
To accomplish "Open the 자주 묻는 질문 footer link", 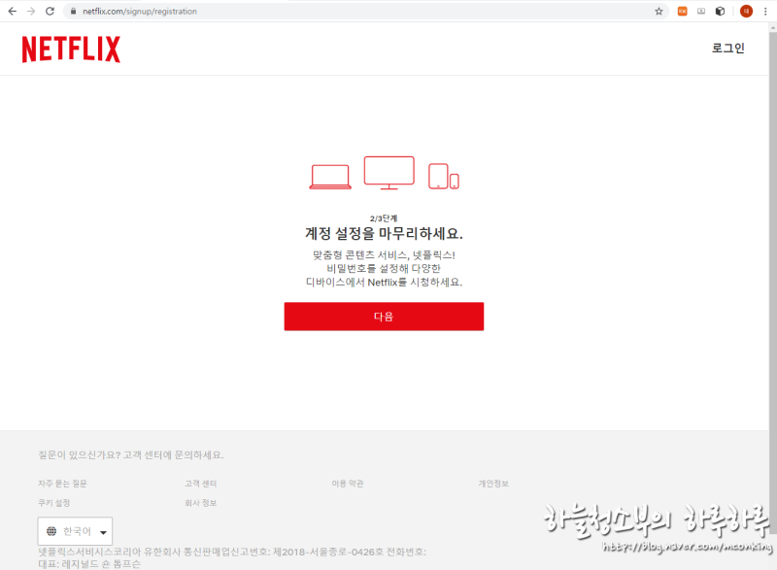I will [62, 484].
